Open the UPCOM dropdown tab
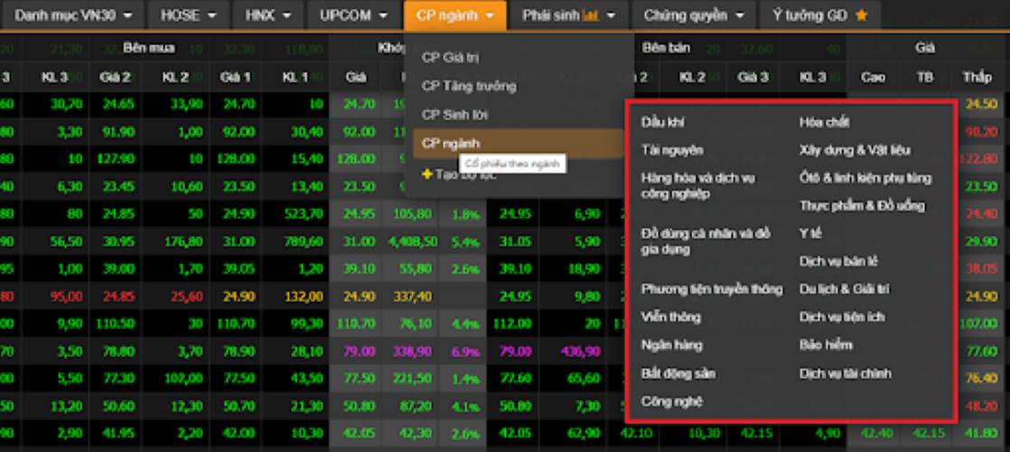1010x452 pixels. (383, 15)
